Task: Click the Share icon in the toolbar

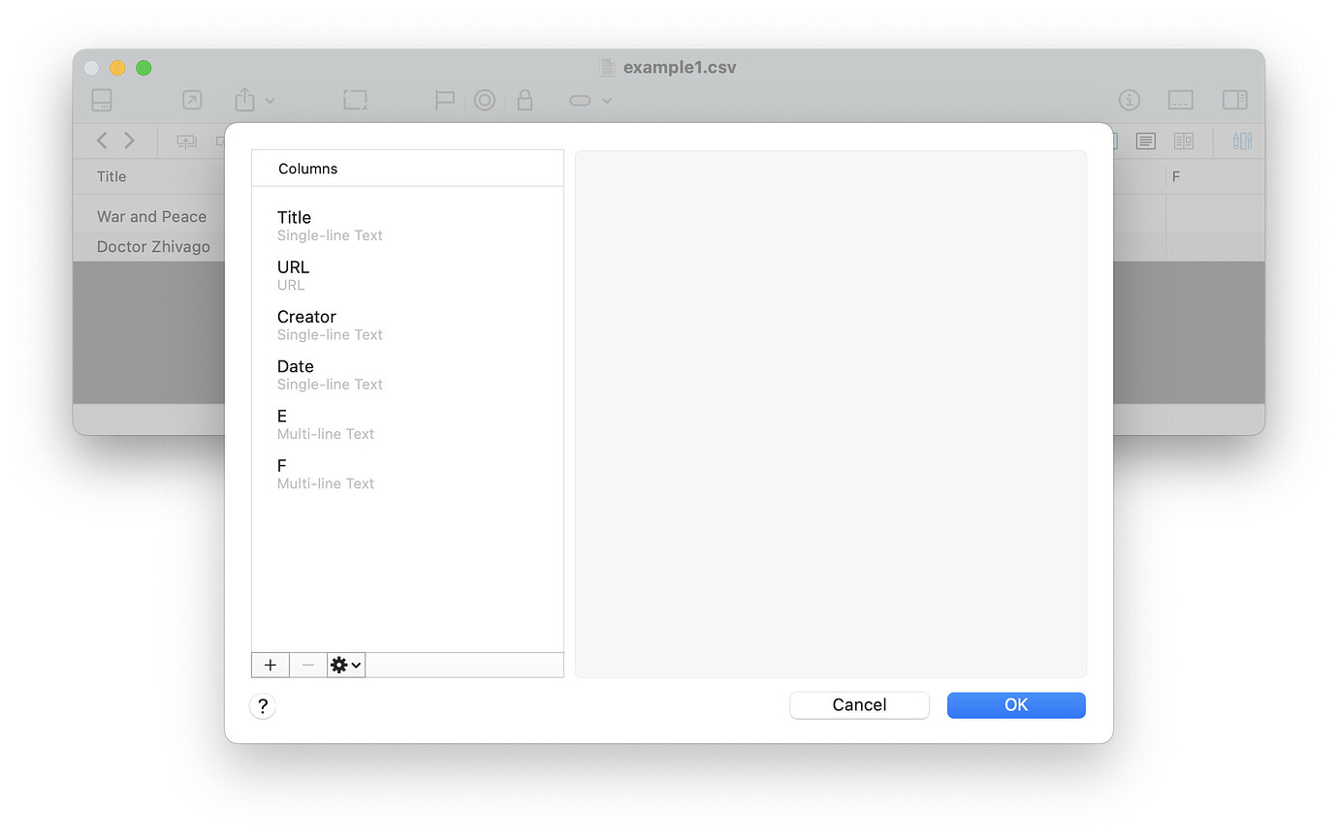Action: 244,100
